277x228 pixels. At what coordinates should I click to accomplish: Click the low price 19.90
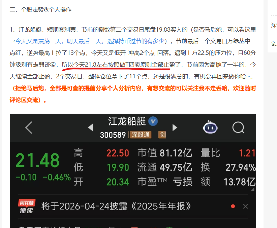point(118,167)
